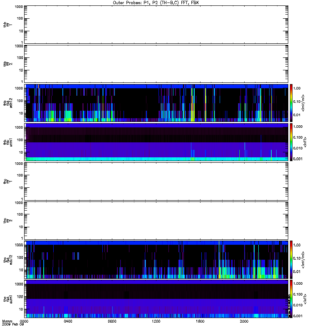Click the "thc fbk scm1" axis label

[7, 299]
